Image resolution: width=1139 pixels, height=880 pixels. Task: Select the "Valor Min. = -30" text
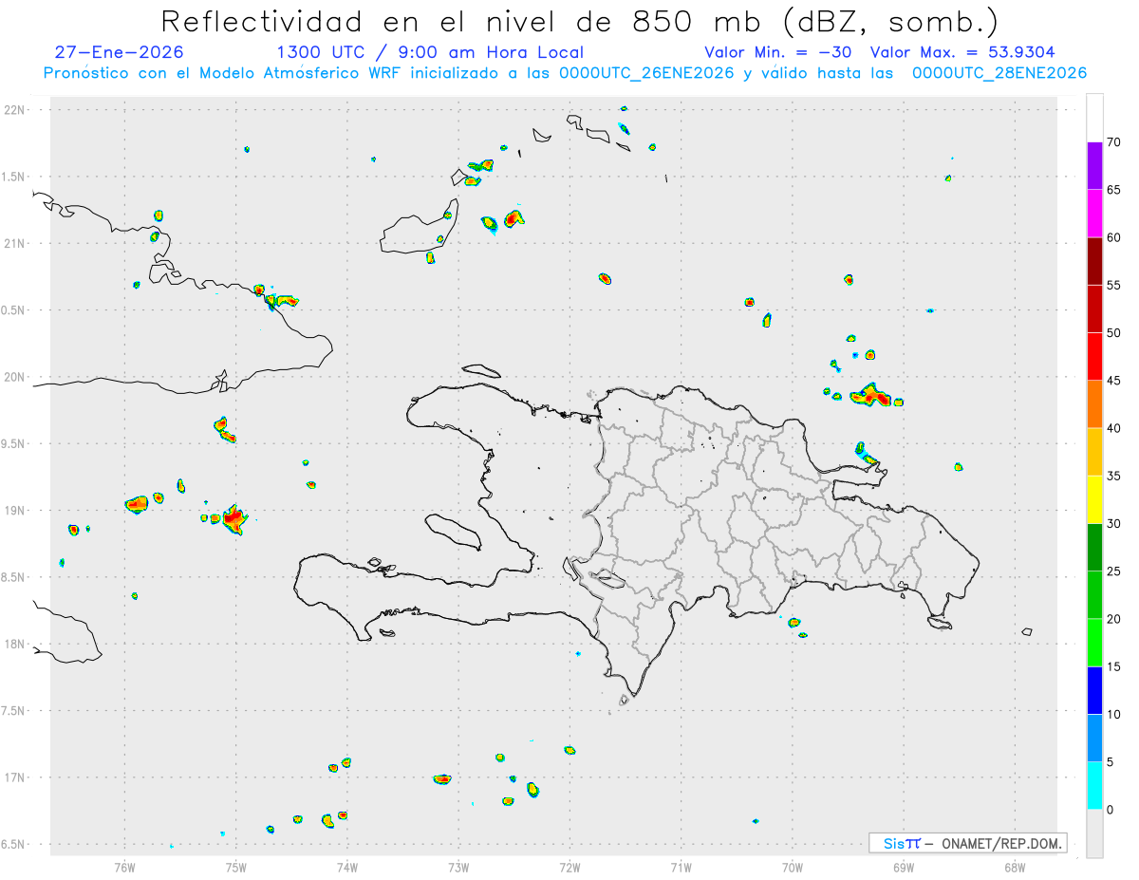coord(777,52)
